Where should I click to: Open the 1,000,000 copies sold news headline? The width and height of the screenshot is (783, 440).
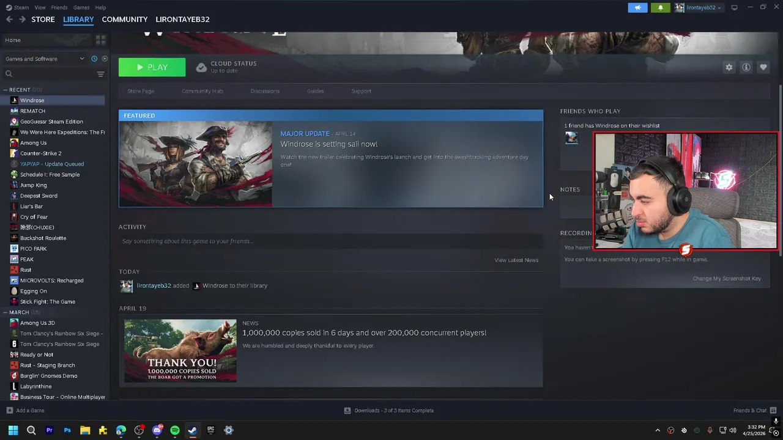[x=364, y=333]
